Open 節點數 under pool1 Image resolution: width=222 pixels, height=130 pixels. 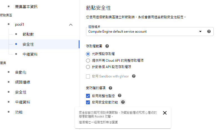point(28,34)
